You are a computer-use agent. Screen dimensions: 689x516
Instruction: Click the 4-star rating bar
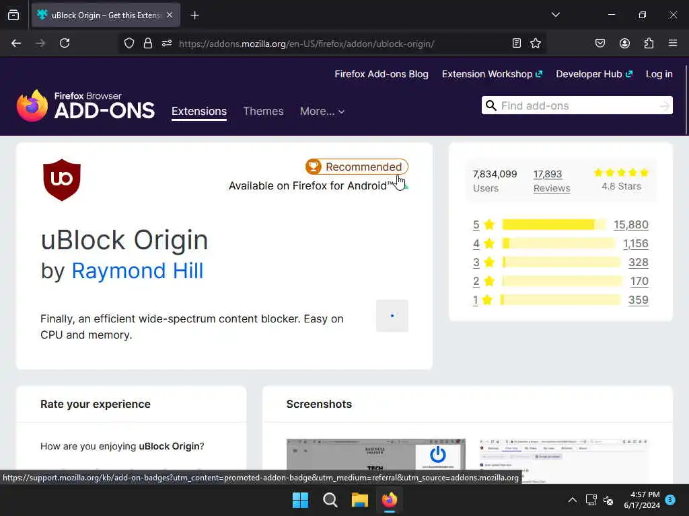[x=558, y=243]
